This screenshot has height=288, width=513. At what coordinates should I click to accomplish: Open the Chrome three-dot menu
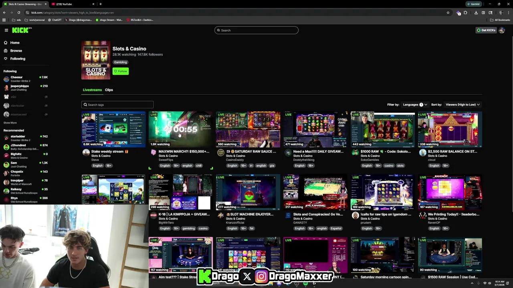point(509,12)
